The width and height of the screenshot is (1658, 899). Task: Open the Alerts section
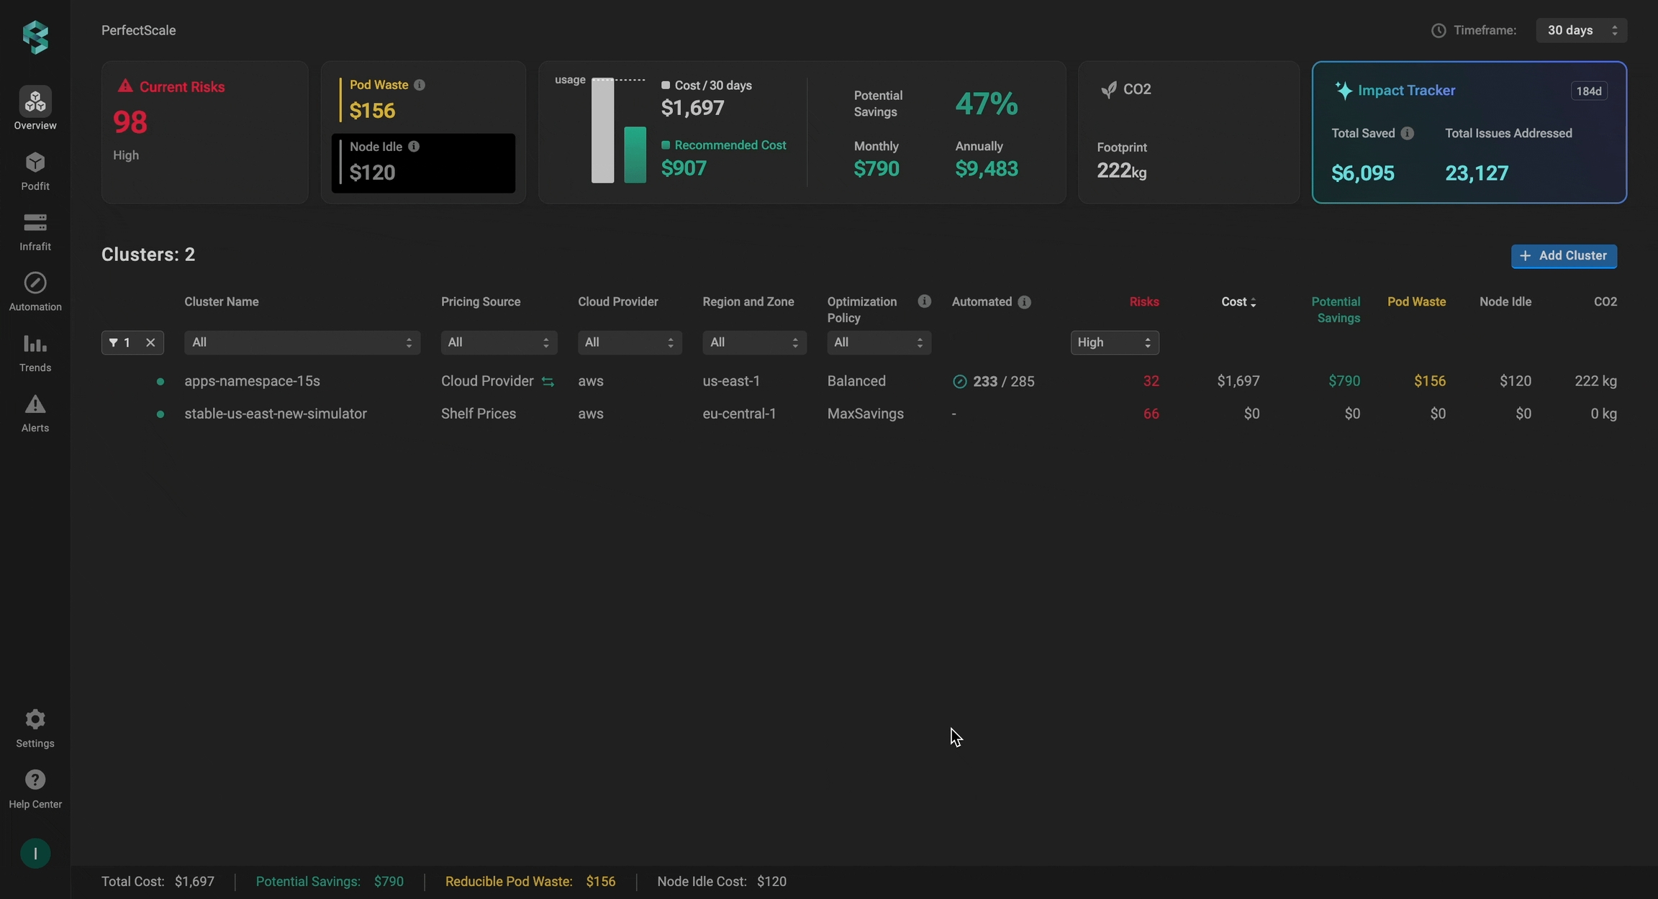coord(35,413)
